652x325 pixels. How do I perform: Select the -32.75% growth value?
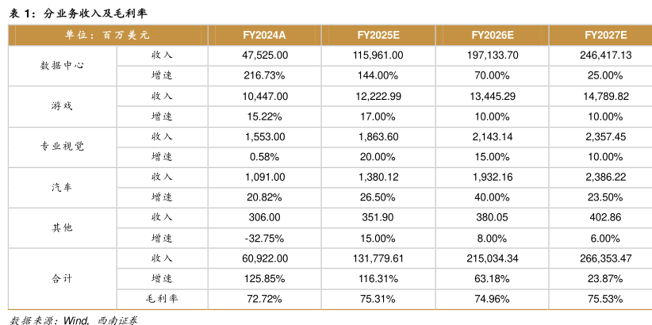pyautogui.click(x=265, y=239)
